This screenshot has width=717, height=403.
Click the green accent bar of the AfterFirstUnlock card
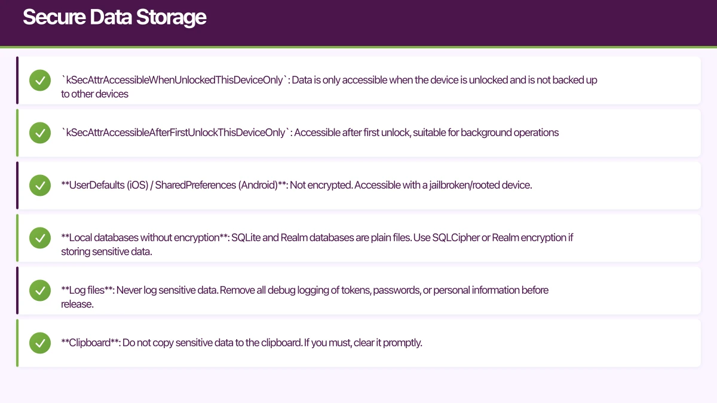coord(17,133)
